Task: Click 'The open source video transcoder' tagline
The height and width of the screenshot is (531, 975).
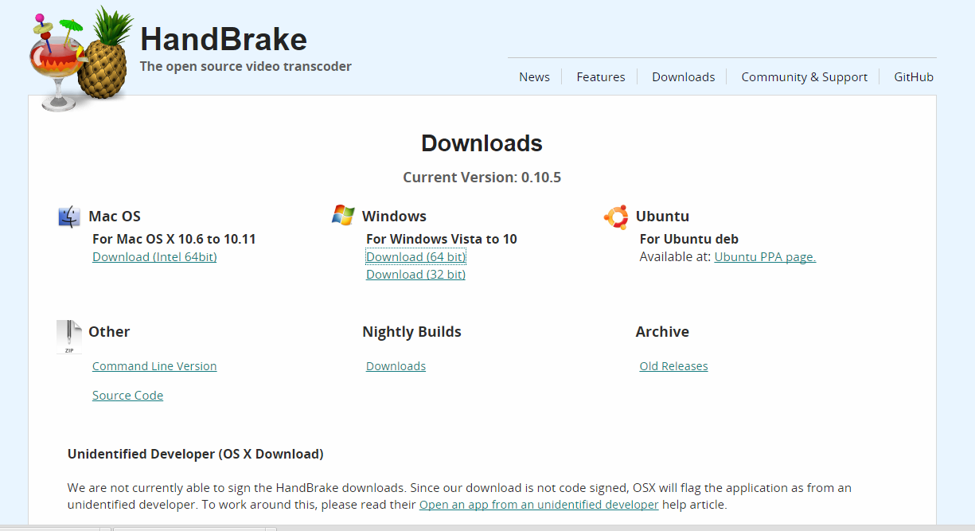Action: pyautogui.click(x=246, y=67)
